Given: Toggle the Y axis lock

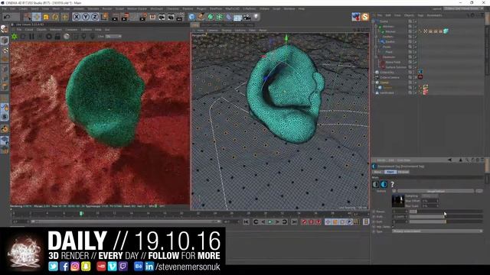Looking at the screenshot, I should pos(85,17).
